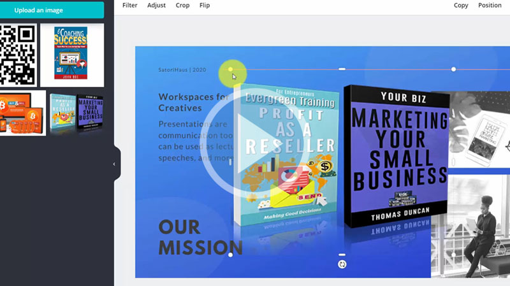The image size is (510, 286).
Task: Open the Position menu
Action: 490,5
